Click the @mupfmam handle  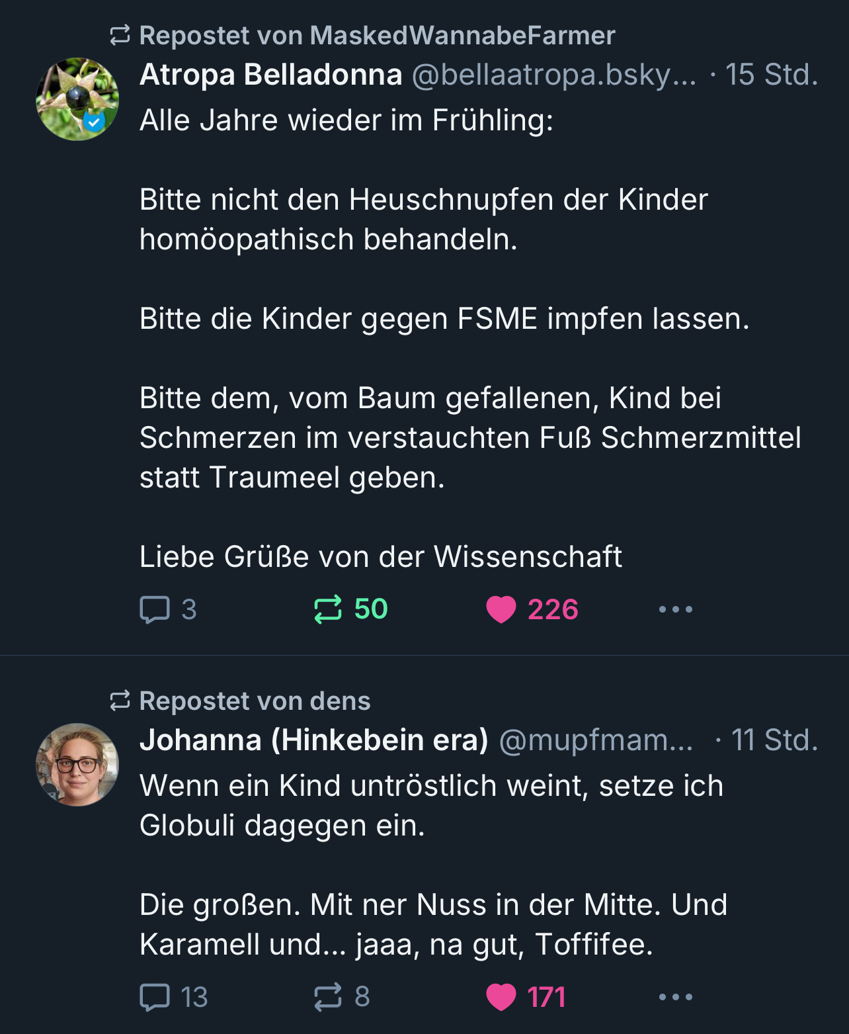pyautogui.click(x=595, y=740)
